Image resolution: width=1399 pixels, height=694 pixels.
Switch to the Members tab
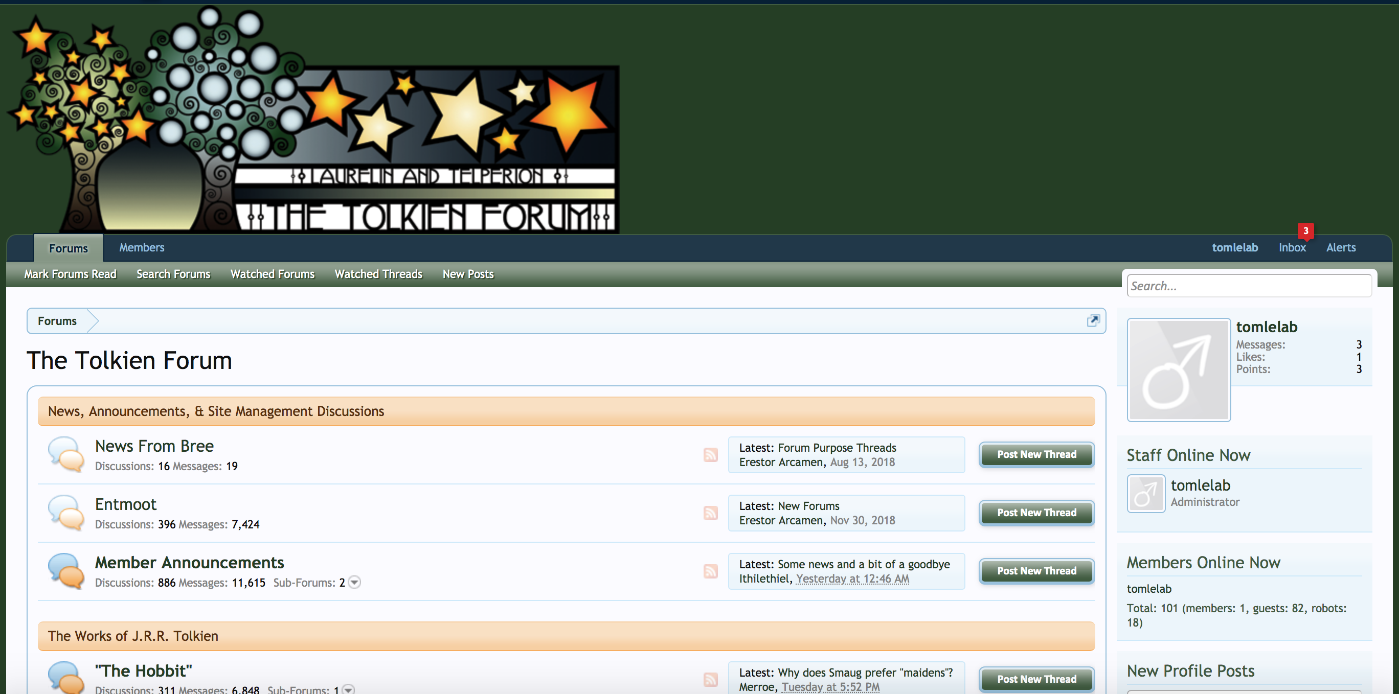tap(142, 247)
